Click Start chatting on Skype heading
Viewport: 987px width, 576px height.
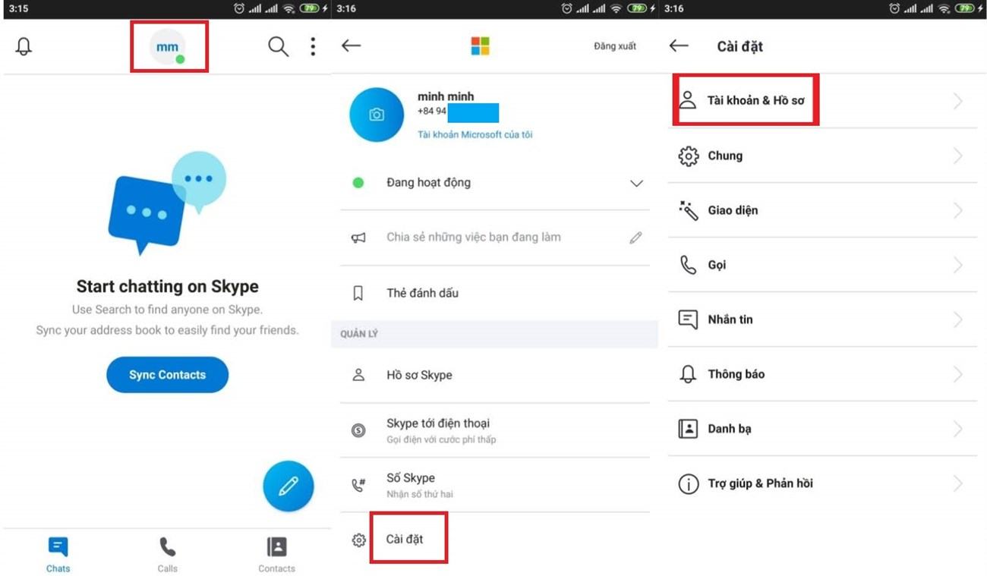coord(167,287)
